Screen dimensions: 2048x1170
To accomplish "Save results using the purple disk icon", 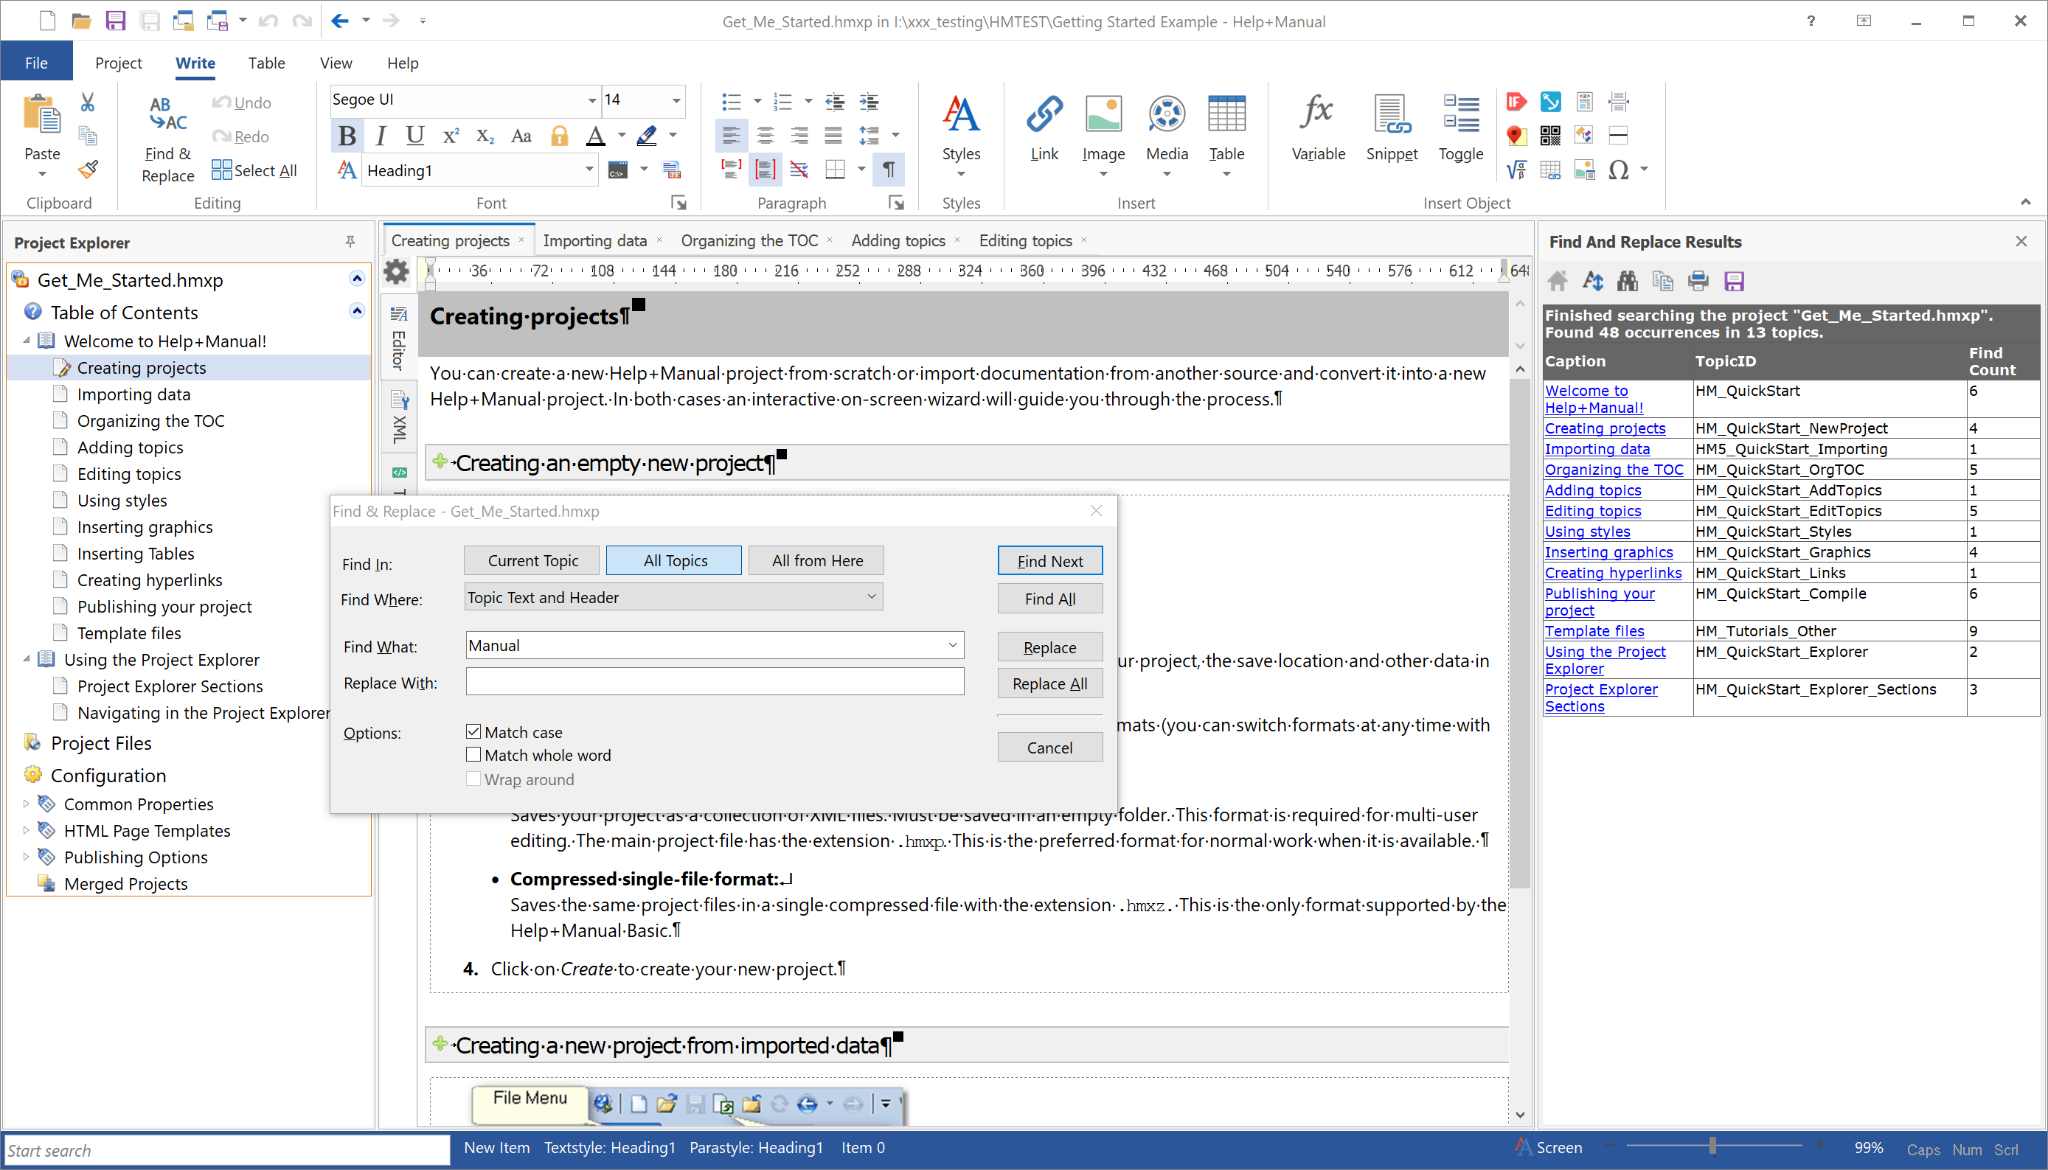I will [x=1734, y=281].
